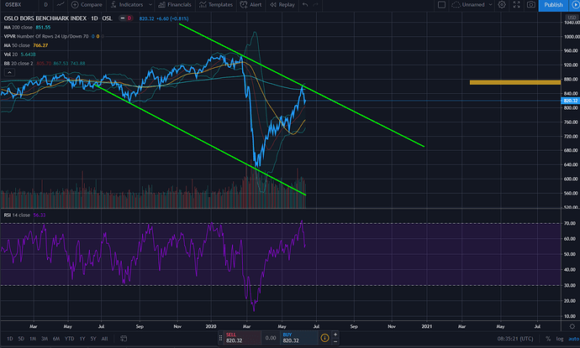This screenshot has width=580, height=348.
Task: Expand the Indicators favorites dropdown arrow
Action: (150, 5)
